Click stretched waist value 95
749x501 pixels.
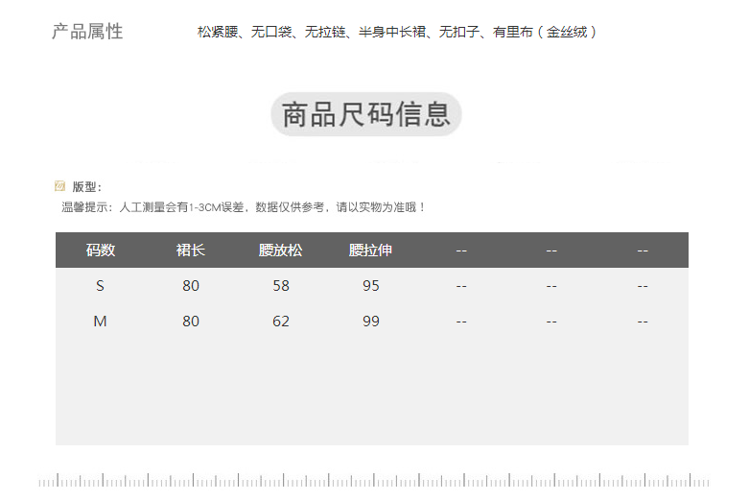[371, 286]
